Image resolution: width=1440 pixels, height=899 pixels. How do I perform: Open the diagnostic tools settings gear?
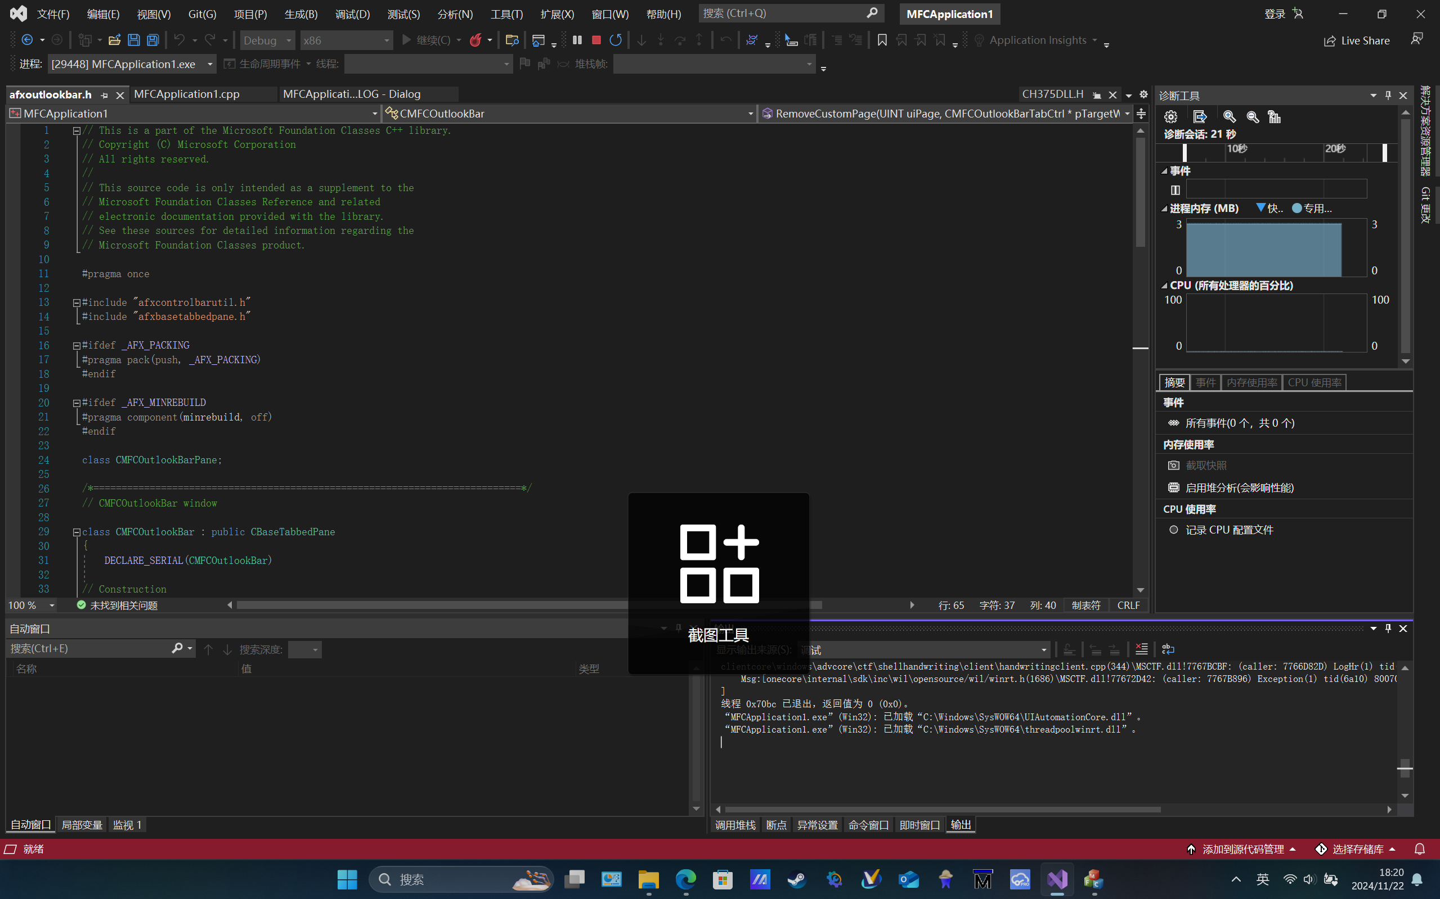(x=1170, y=116)
